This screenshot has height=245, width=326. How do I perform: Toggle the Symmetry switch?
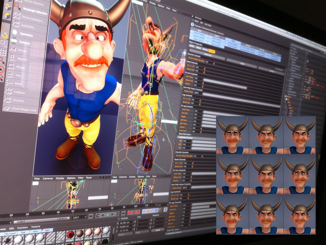[14, 32]
